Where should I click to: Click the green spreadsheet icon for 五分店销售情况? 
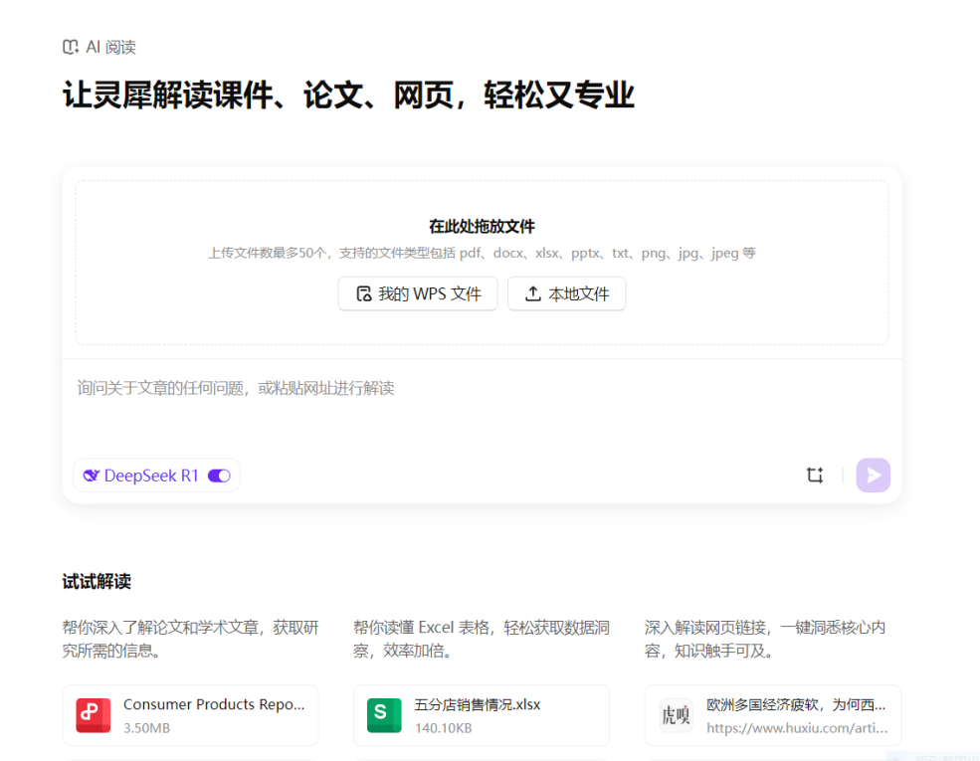384,715
